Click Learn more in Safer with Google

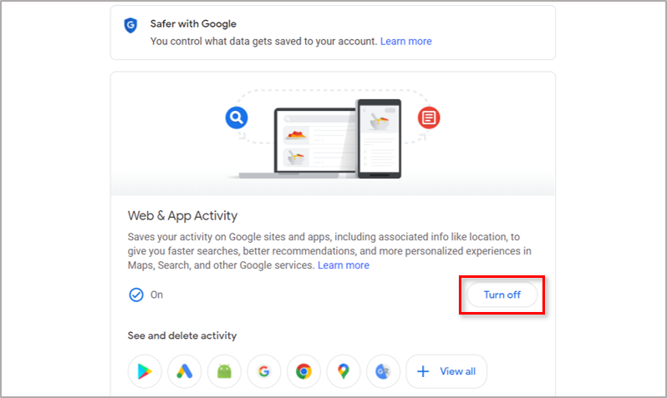[406, 41]
